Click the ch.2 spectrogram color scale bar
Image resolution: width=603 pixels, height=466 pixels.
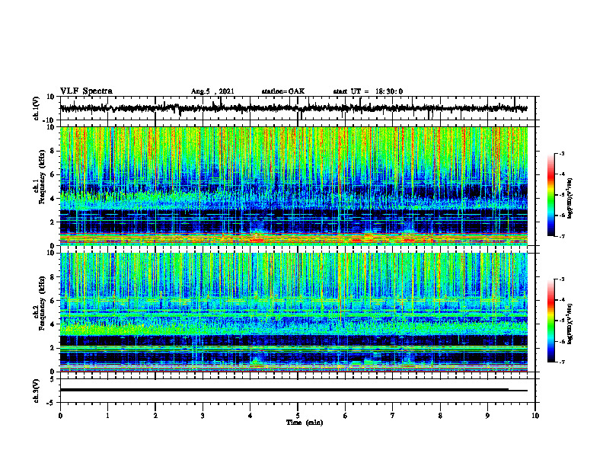[550, 321]
